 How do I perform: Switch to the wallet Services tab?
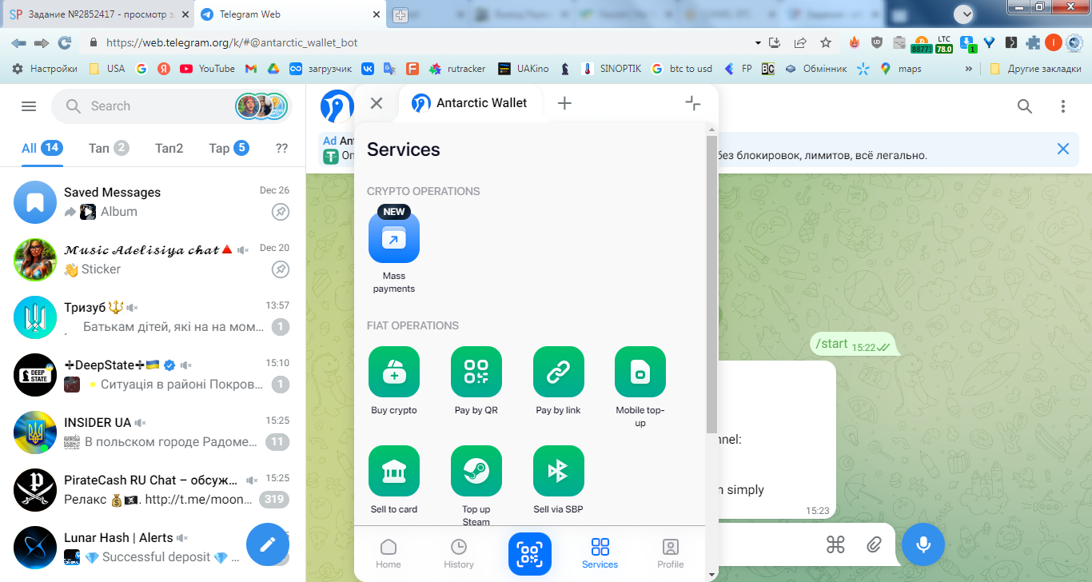coord(600,553)
